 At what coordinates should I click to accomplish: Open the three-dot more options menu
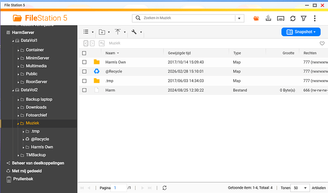coord(315,19)
